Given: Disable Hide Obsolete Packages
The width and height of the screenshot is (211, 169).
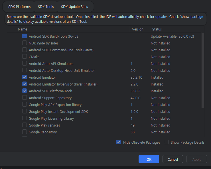Looking at the screenshot, I should [x=119, y=142].
